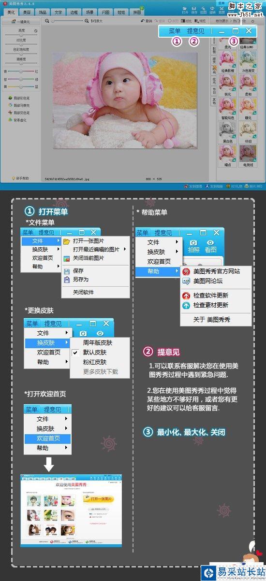Send photo via 发到相册 icon

[x=214, y=186]
